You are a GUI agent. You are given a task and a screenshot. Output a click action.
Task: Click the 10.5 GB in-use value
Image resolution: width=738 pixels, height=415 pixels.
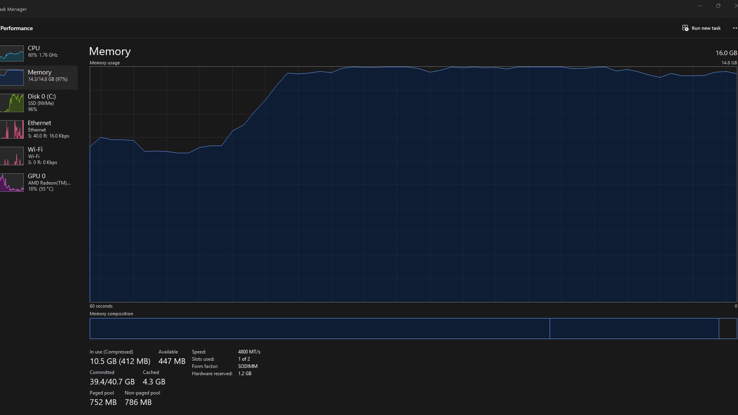point(103,361)
